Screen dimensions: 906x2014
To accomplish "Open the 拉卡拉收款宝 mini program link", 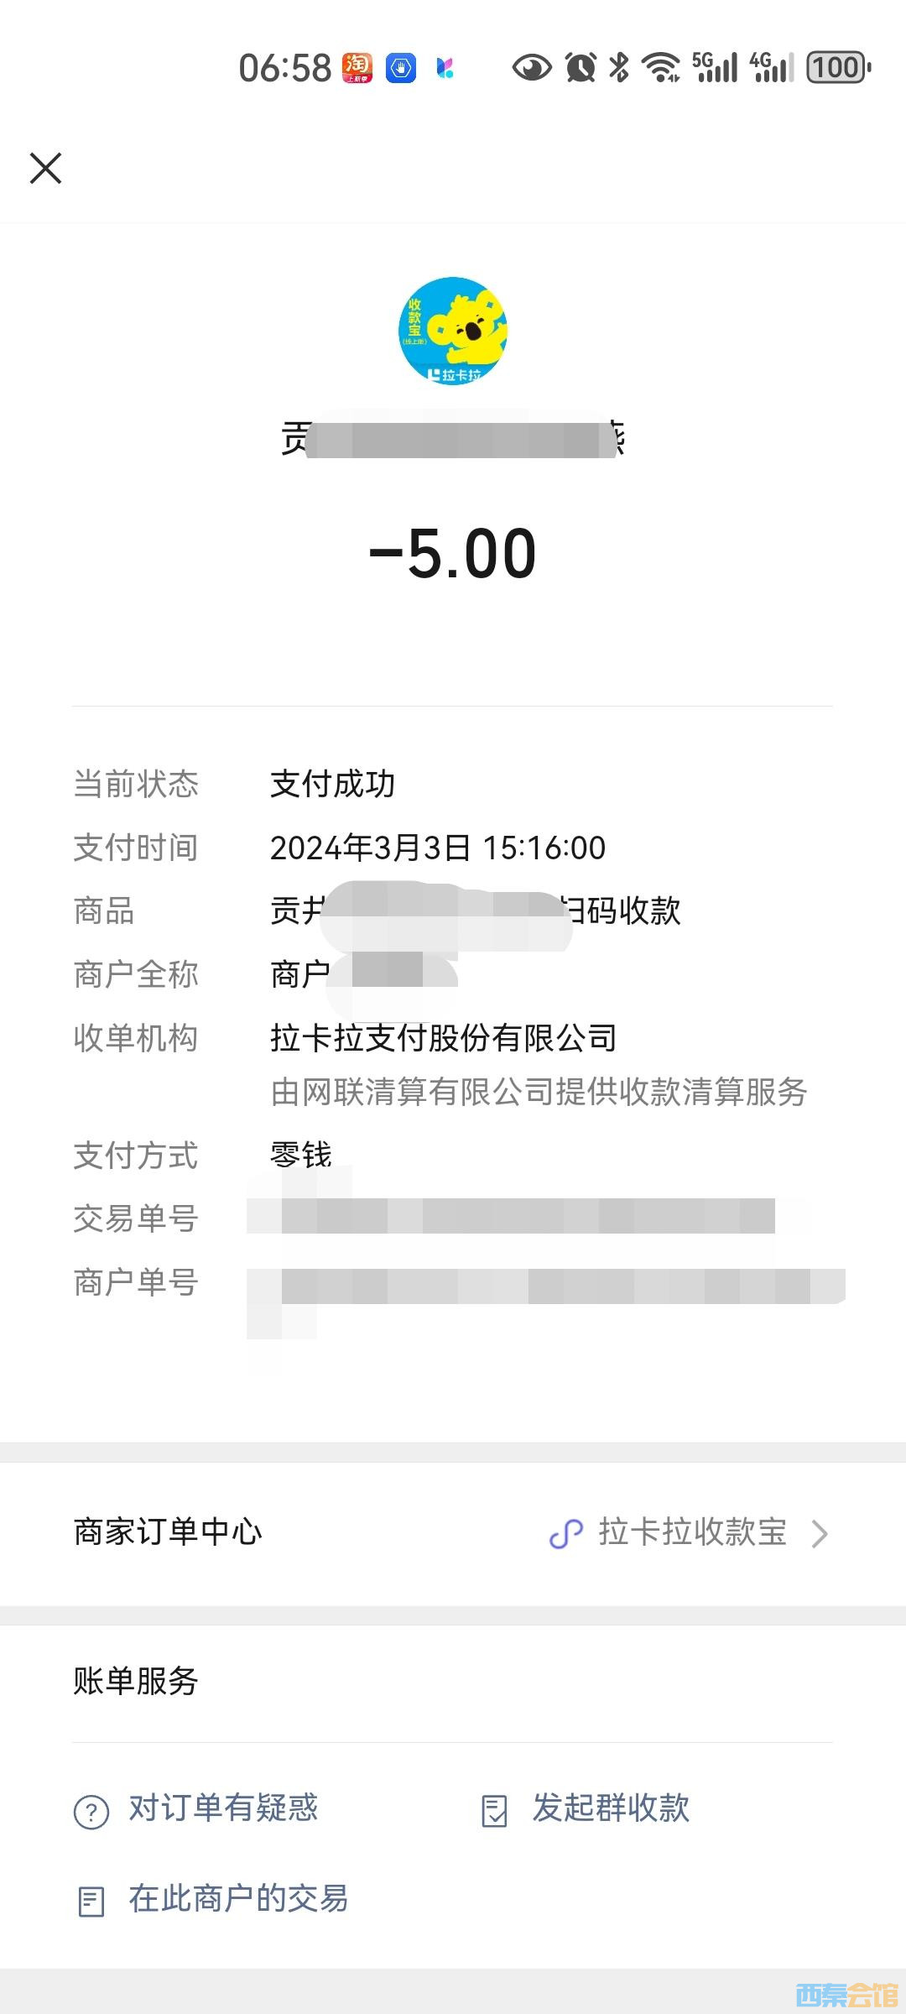I will tap(692, 1532).
